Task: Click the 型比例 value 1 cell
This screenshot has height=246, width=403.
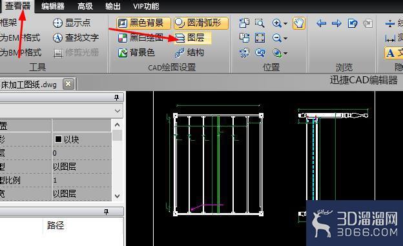Action: [82, 180]
